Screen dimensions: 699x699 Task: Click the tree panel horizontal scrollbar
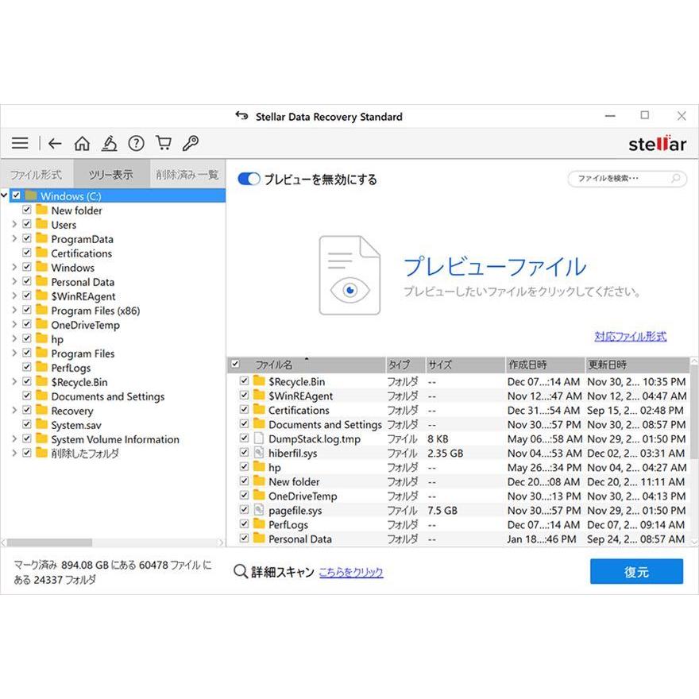(x=49, y=543)
